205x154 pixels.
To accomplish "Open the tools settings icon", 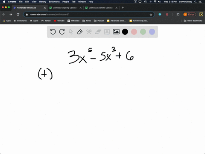I will [89, 32].
